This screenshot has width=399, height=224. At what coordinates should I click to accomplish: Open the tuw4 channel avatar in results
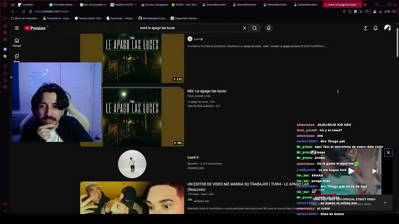pos(132,164)
